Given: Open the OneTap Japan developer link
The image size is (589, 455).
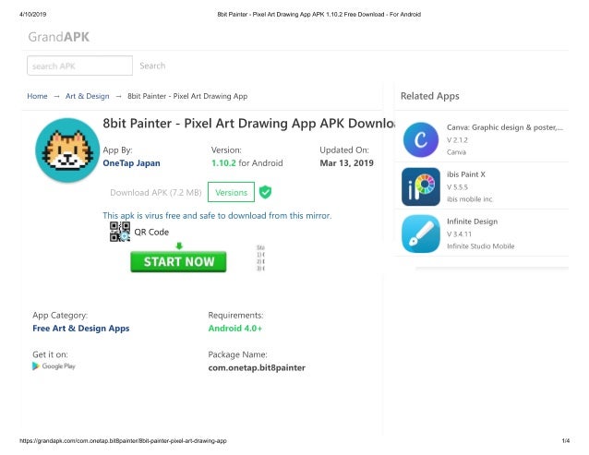Looking at the screenshot, I should coord(131,163).
